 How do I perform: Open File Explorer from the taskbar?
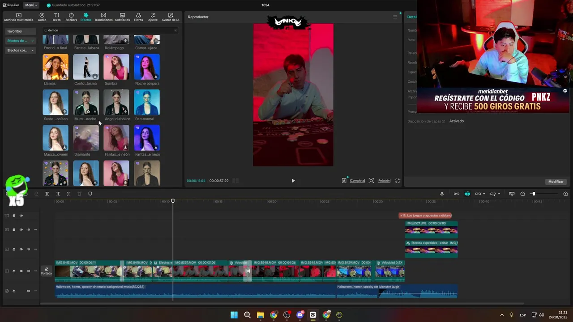[x=261, y=315]
